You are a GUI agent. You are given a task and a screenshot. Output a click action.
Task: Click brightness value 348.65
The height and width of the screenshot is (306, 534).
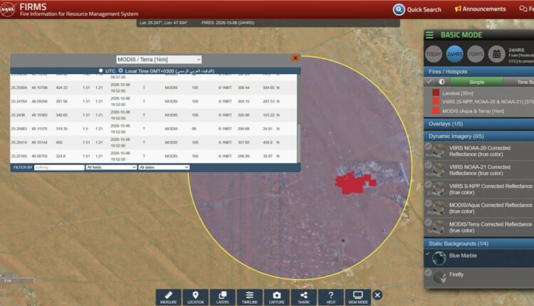62,115
